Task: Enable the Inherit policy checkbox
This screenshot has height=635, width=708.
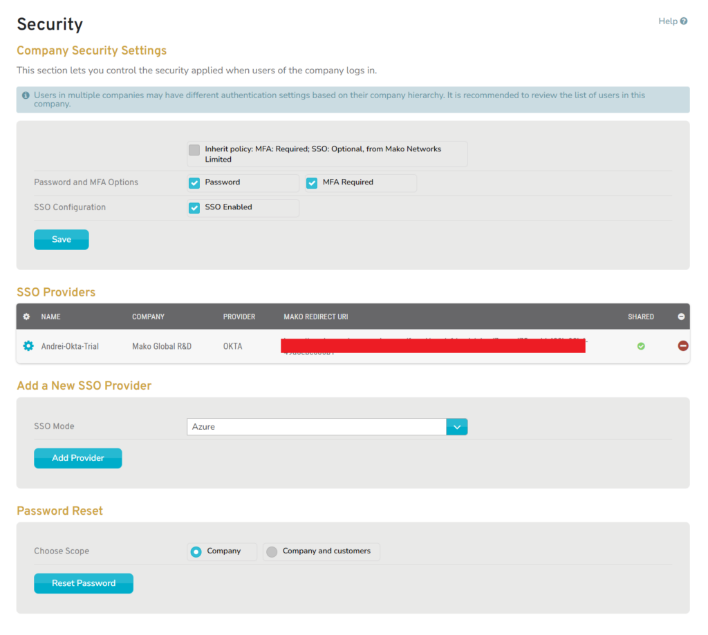Action: (194, 150)
